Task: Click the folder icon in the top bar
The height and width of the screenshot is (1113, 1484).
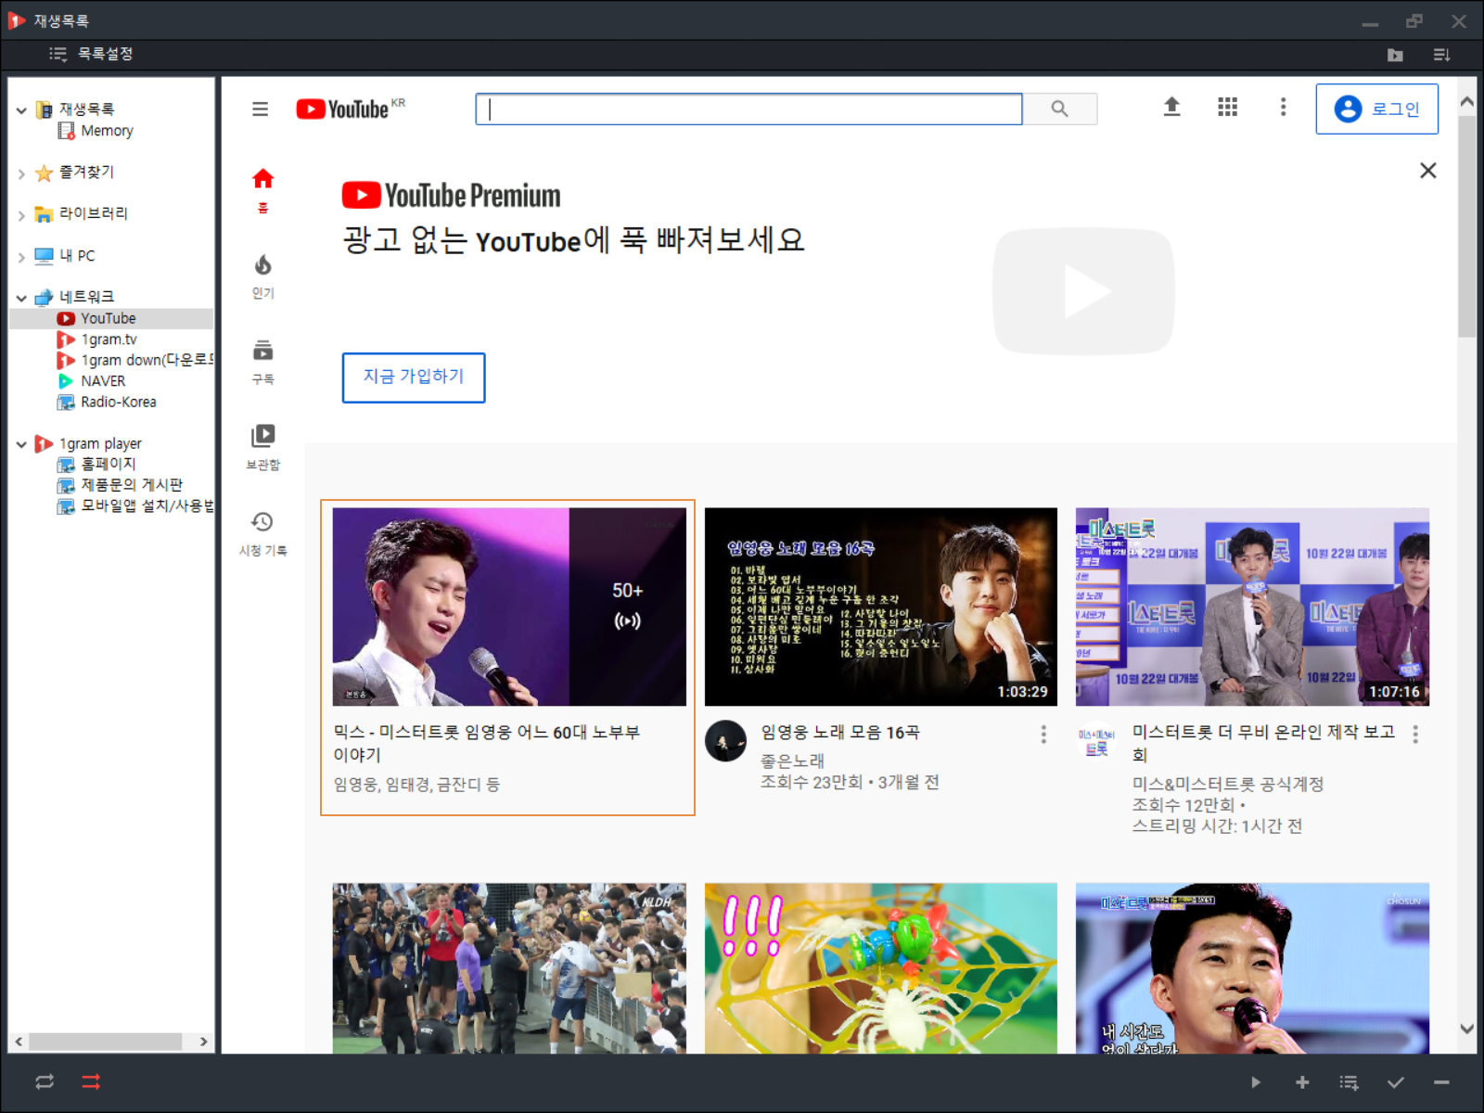Action: coord(1395,55)
